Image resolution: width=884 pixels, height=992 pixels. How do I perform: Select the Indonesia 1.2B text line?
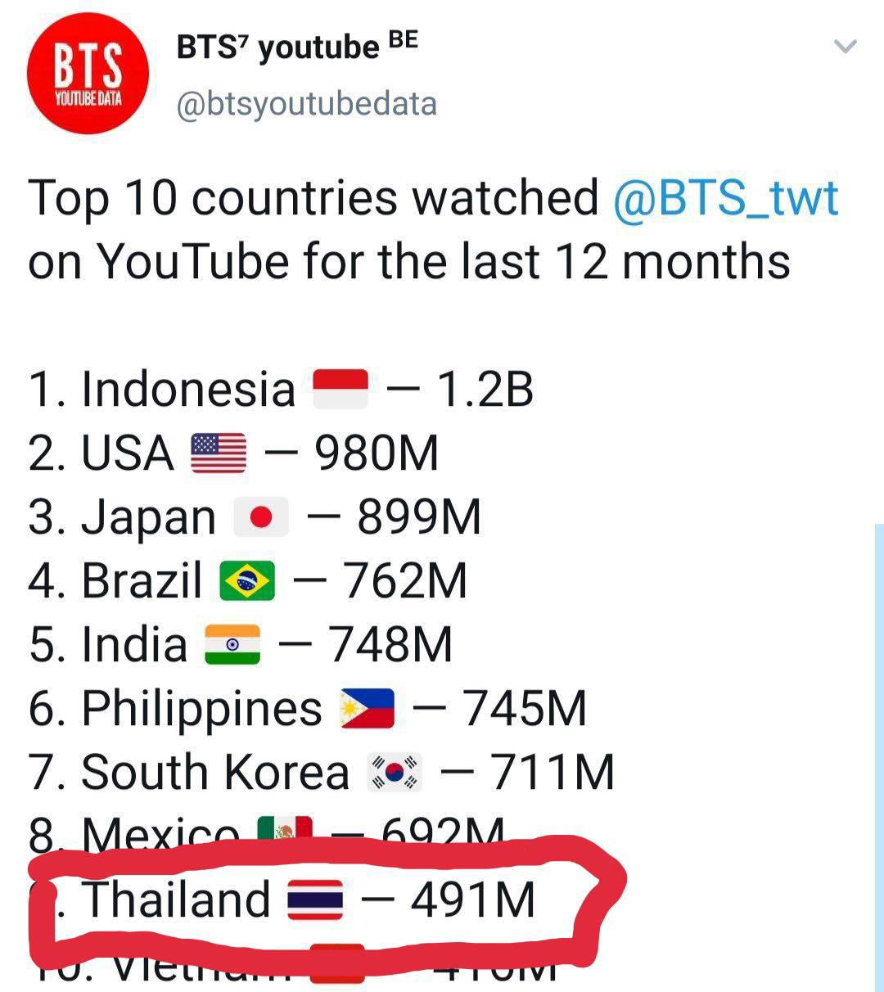tap(281, 389)
